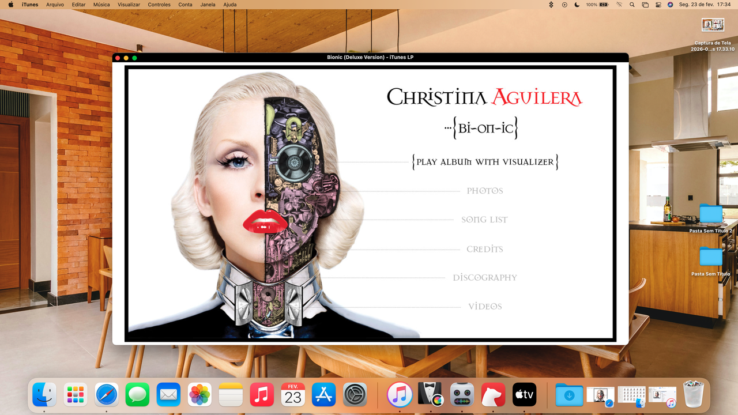This screenshot has width=738, height=415.
Task: Open Mail from the dock
Action: (168, 395)
